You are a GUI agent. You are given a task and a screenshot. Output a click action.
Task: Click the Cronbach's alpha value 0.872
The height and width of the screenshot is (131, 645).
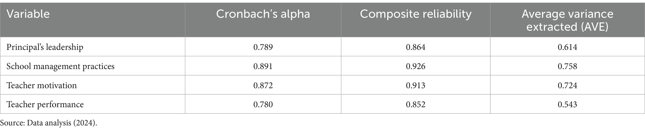coord(263,85)
